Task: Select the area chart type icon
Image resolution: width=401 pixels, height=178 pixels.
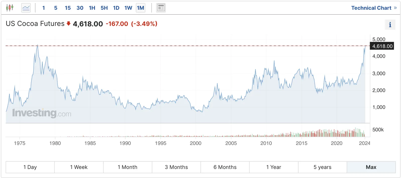Action: [26, 8]
